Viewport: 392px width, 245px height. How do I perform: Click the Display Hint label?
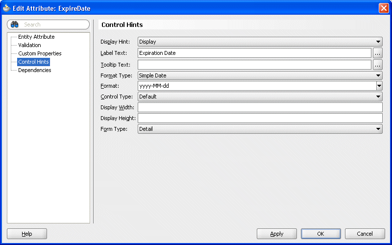point(115,42)
